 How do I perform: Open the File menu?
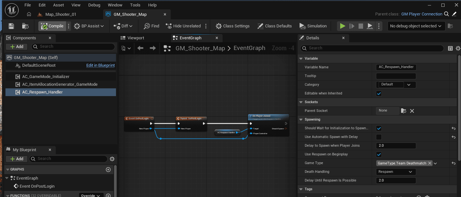pos(28,5)
